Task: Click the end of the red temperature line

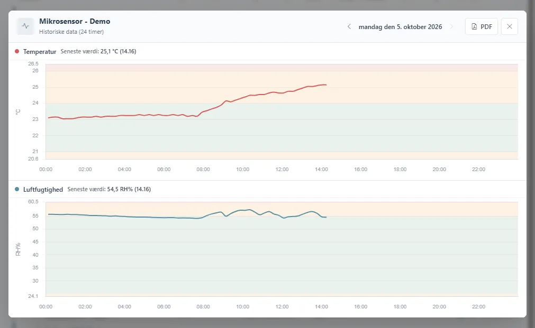Action: tap(326, 85)
